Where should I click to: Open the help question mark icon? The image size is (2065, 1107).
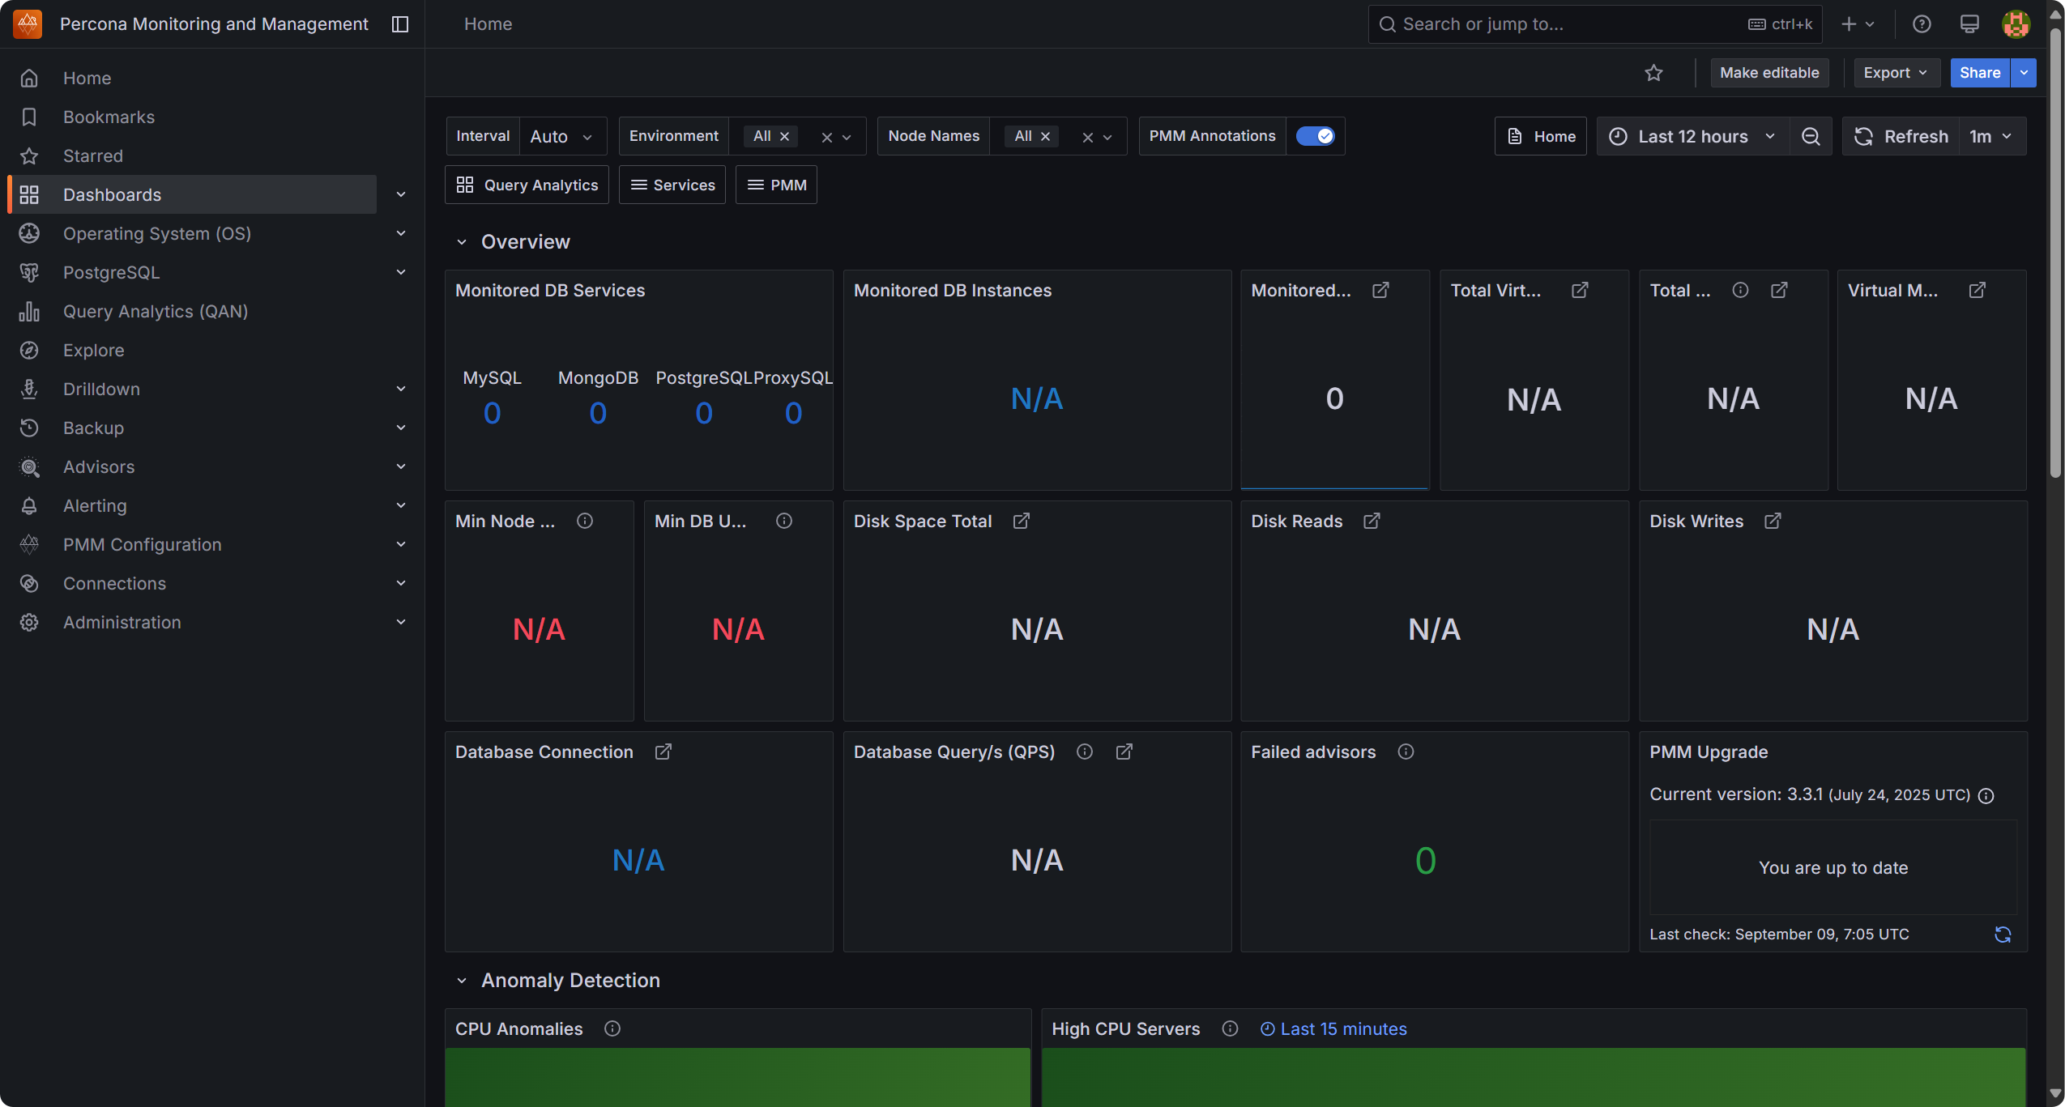coord(1922,24)
